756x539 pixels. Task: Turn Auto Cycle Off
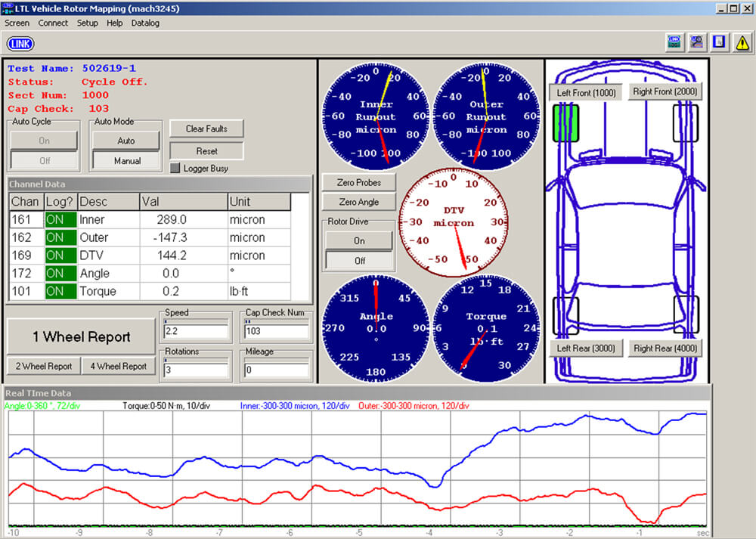click(45, 160)
